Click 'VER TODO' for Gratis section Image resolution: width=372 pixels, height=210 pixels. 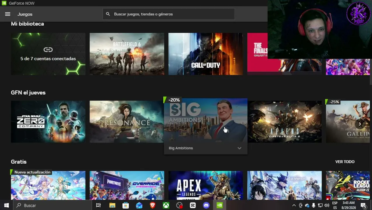click(x=345, y=162)
